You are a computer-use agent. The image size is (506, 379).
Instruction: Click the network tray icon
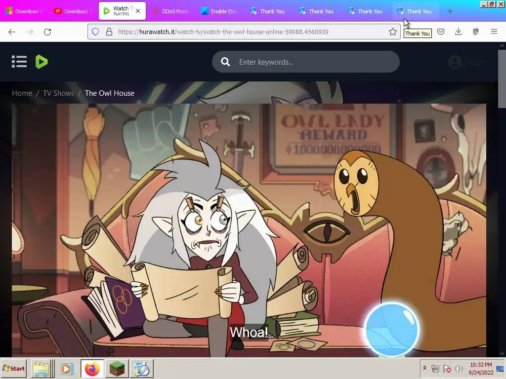click(x=435, y=368)
